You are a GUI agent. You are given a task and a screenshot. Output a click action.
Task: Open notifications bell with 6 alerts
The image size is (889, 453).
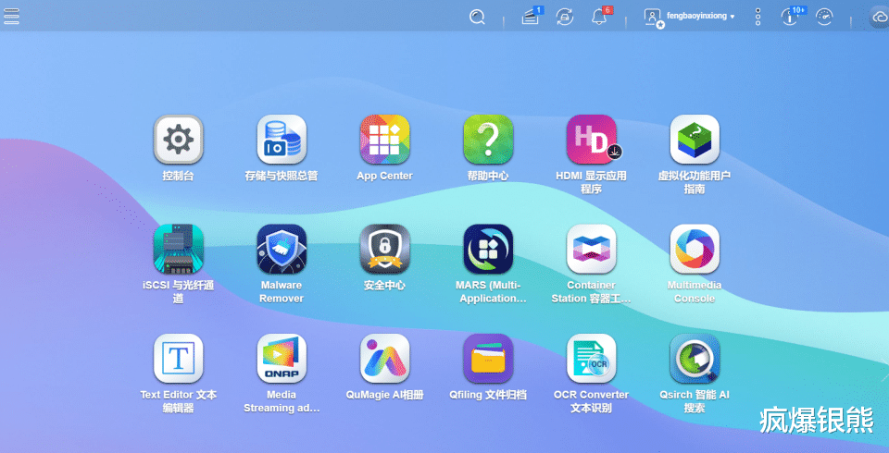(600, 17)
